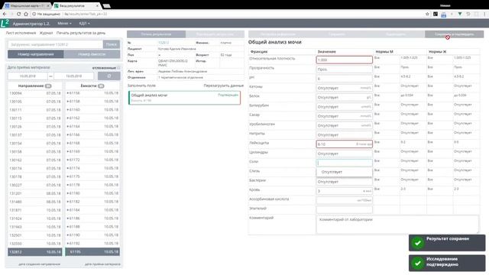The height and width of the screenshot is (275, 489).
Task: Open the 'КДЛ' dropdown in header
Action: (x=84, y=24)
